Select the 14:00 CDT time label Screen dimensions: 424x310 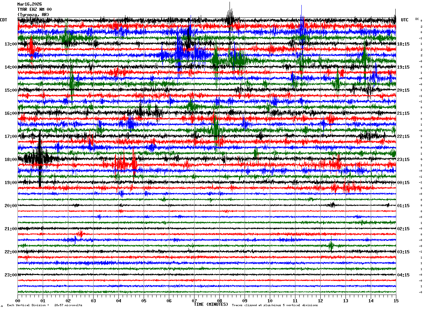click(11, 67)
